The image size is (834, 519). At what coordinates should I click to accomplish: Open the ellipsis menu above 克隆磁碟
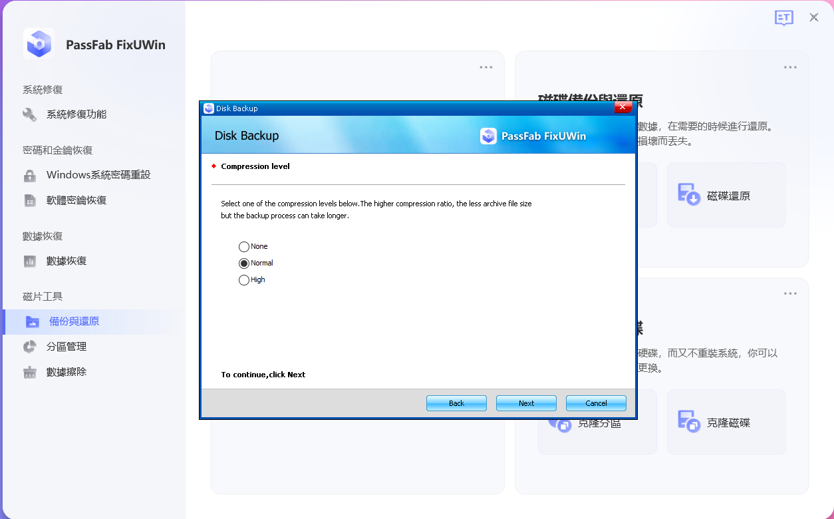789,293
